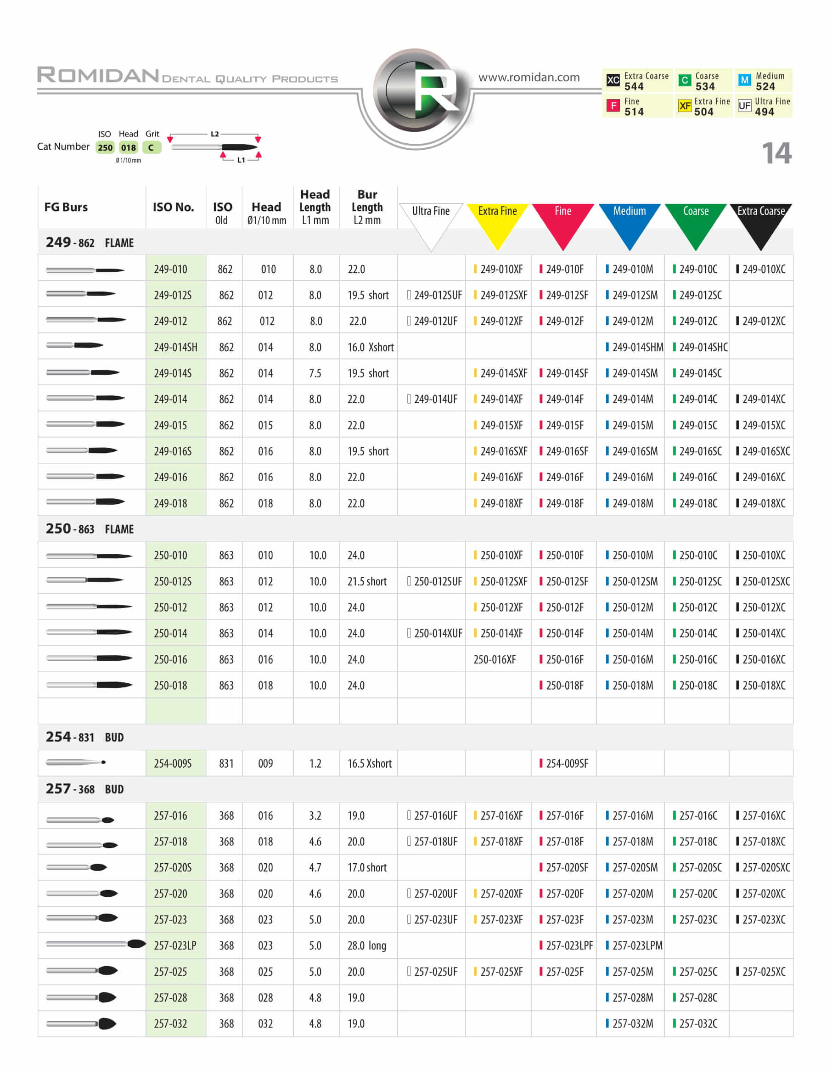Screen dimensions: 832x1074
Task: Click the bur image in row 257-020S
Action: (x=76, y=867)
